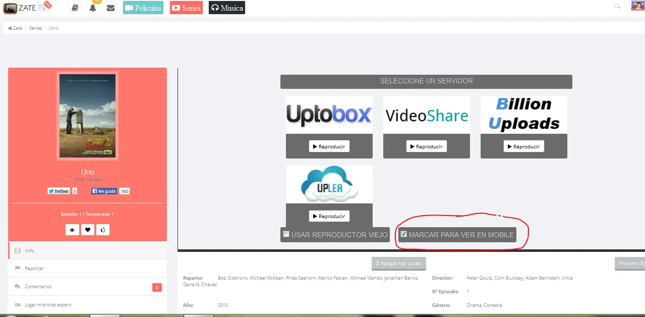The width and height of the screenshot is (645, 317).
Task: Click Uno breadcrumb item
Action: 53,28
